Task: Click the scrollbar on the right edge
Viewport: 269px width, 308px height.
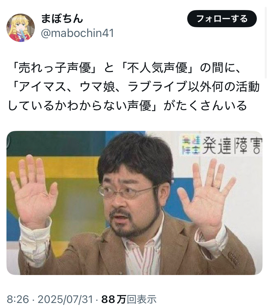Action: 266,39
